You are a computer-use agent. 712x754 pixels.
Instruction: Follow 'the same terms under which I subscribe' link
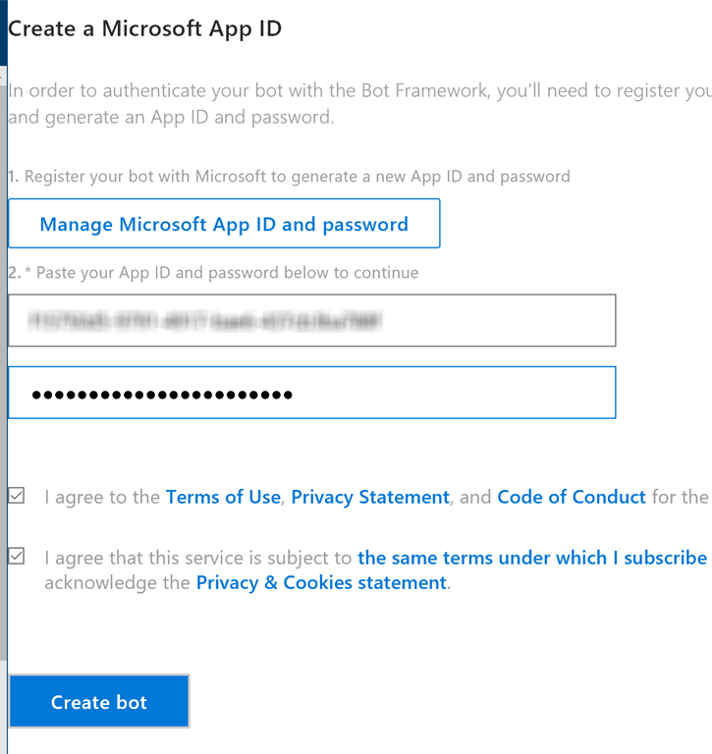[x=532, y=558]
